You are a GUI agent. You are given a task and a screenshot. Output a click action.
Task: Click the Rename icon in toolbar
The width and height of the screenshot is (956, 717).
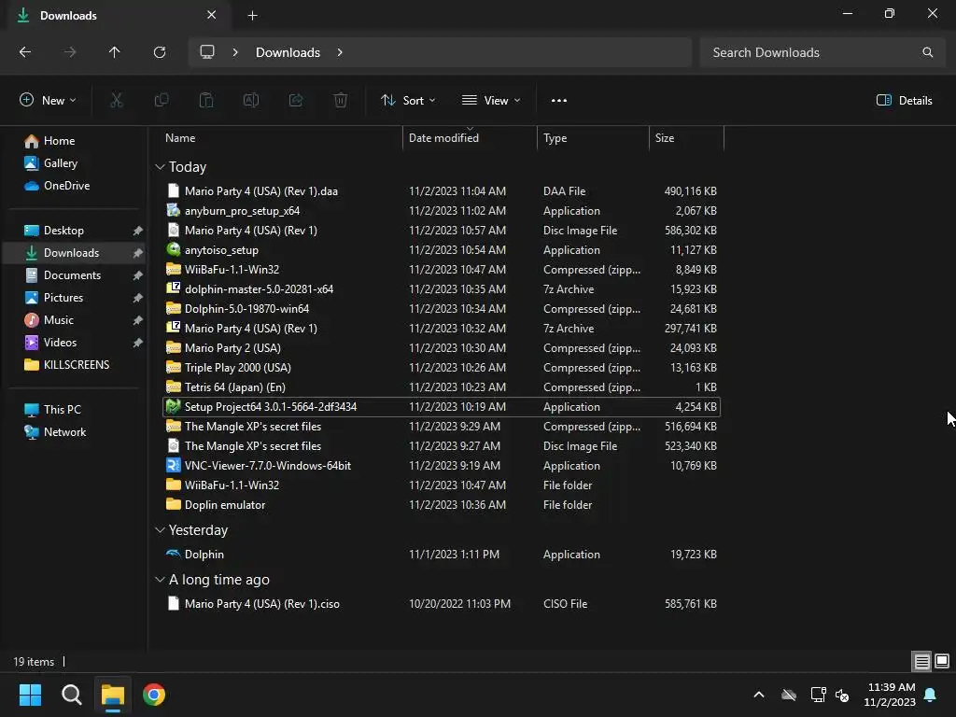[x=251, y=100]
